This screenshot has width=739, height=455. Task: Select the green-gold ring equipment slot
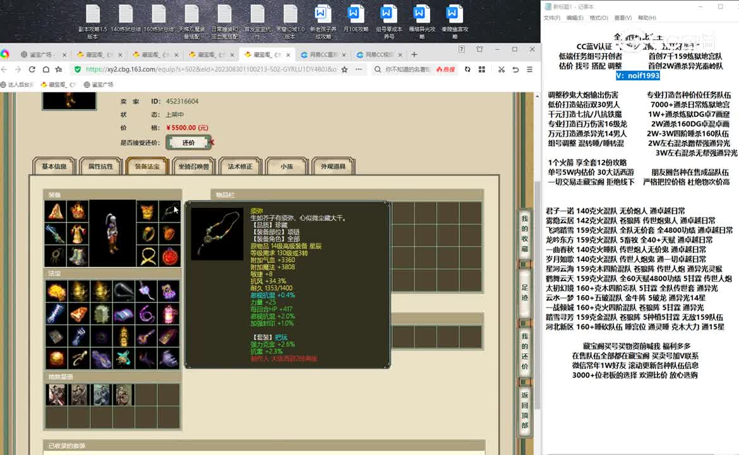[x=147, y=234]
